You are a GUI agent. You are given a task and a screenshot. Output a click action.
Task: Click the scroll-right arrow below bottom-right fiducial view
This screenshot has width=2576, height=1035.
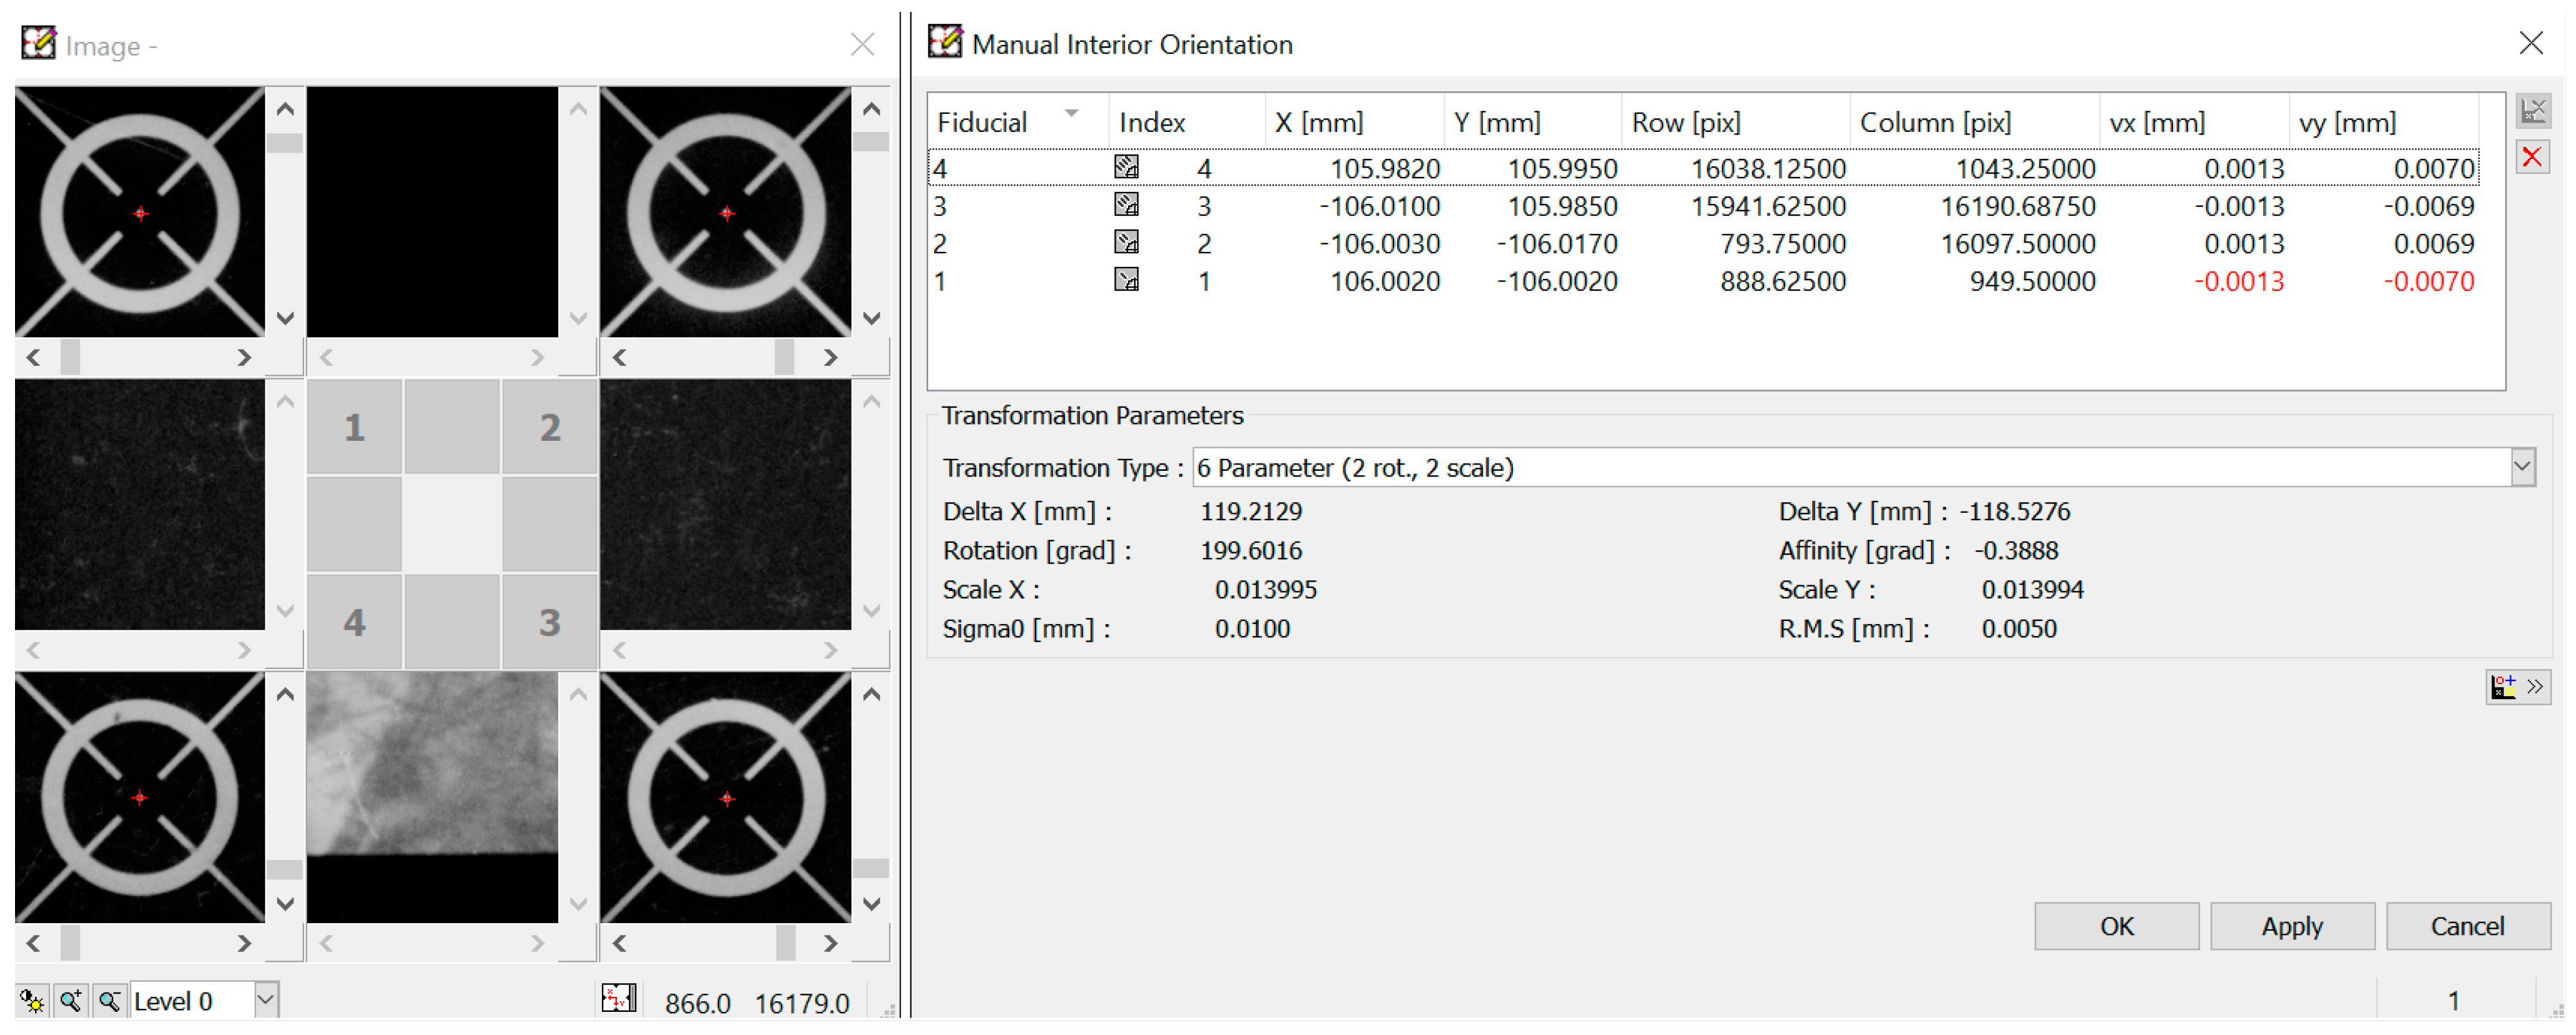tap(830, 943)
